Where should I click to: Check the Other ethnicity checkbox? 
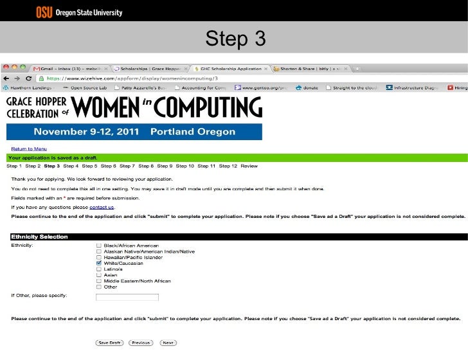click(99, 287)
